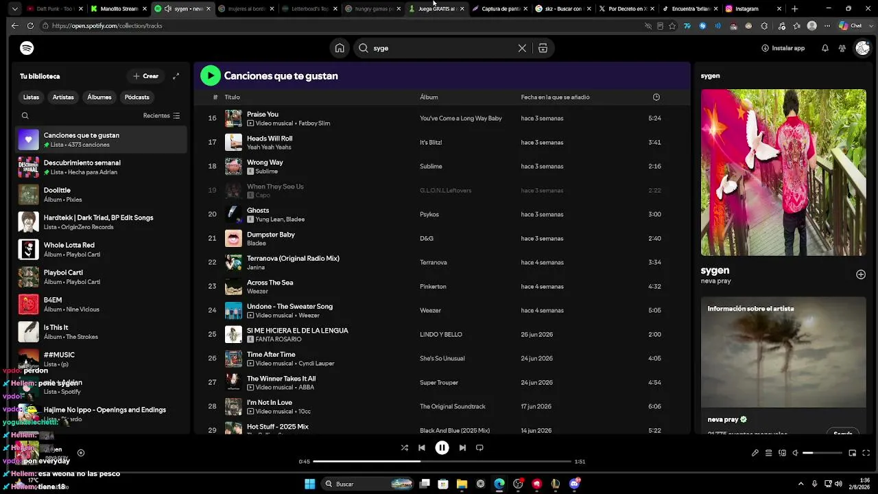Toggle shuffle in the player bar
This screenshot has width=878, height=494.
pos(405,448)
